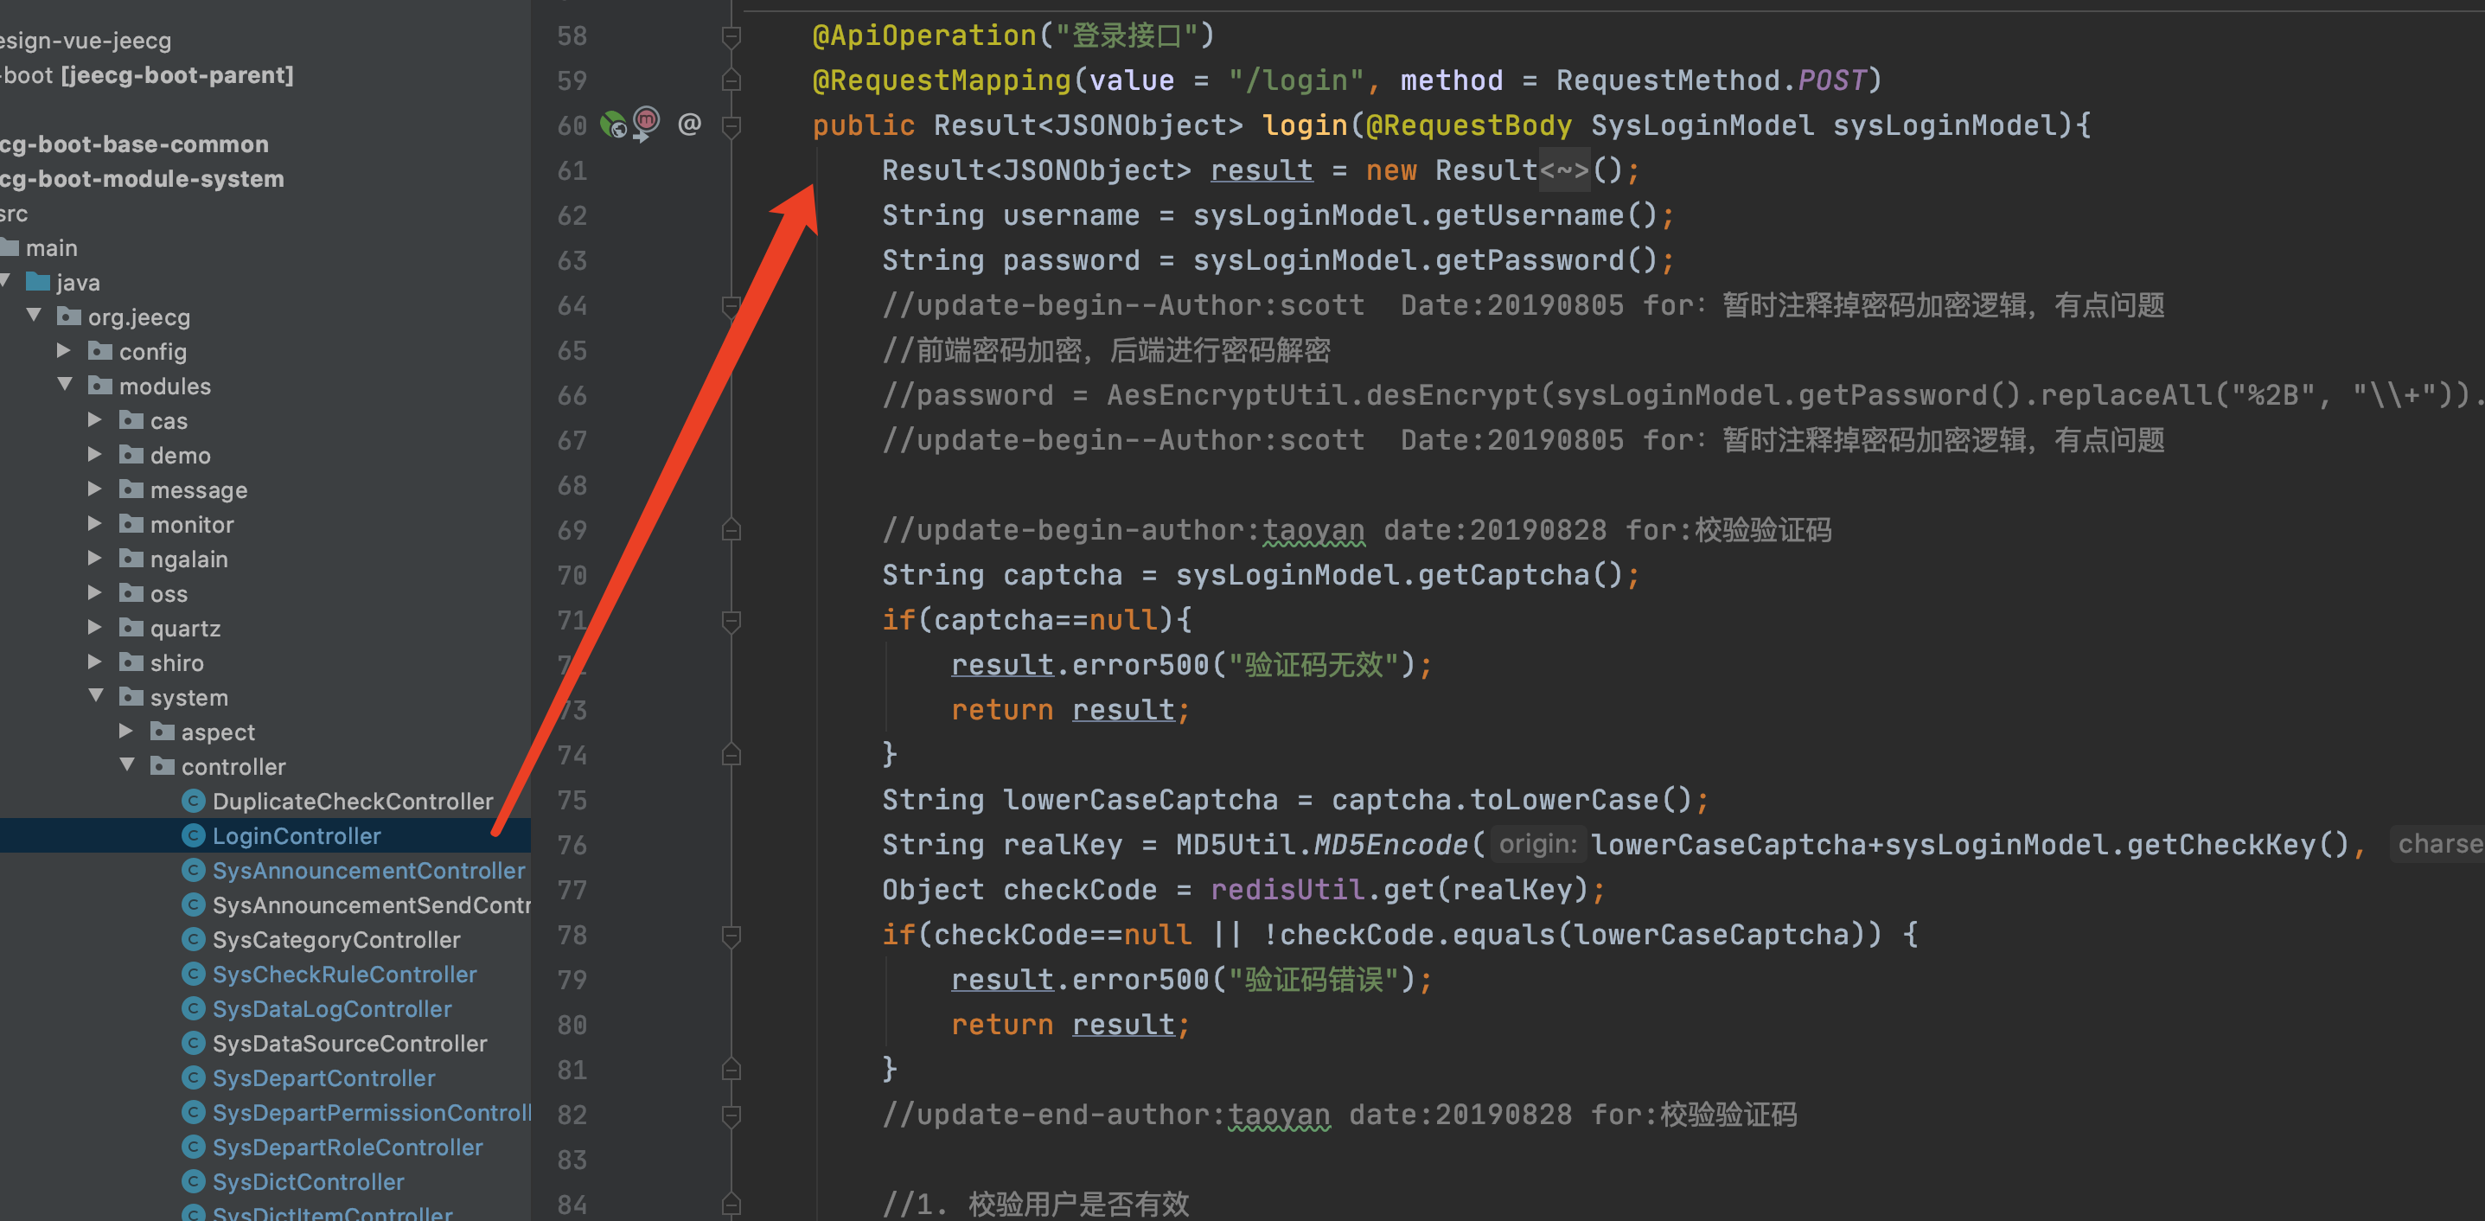
Task: Expand the shiro package in the tree
Action: tap(94, 662)
